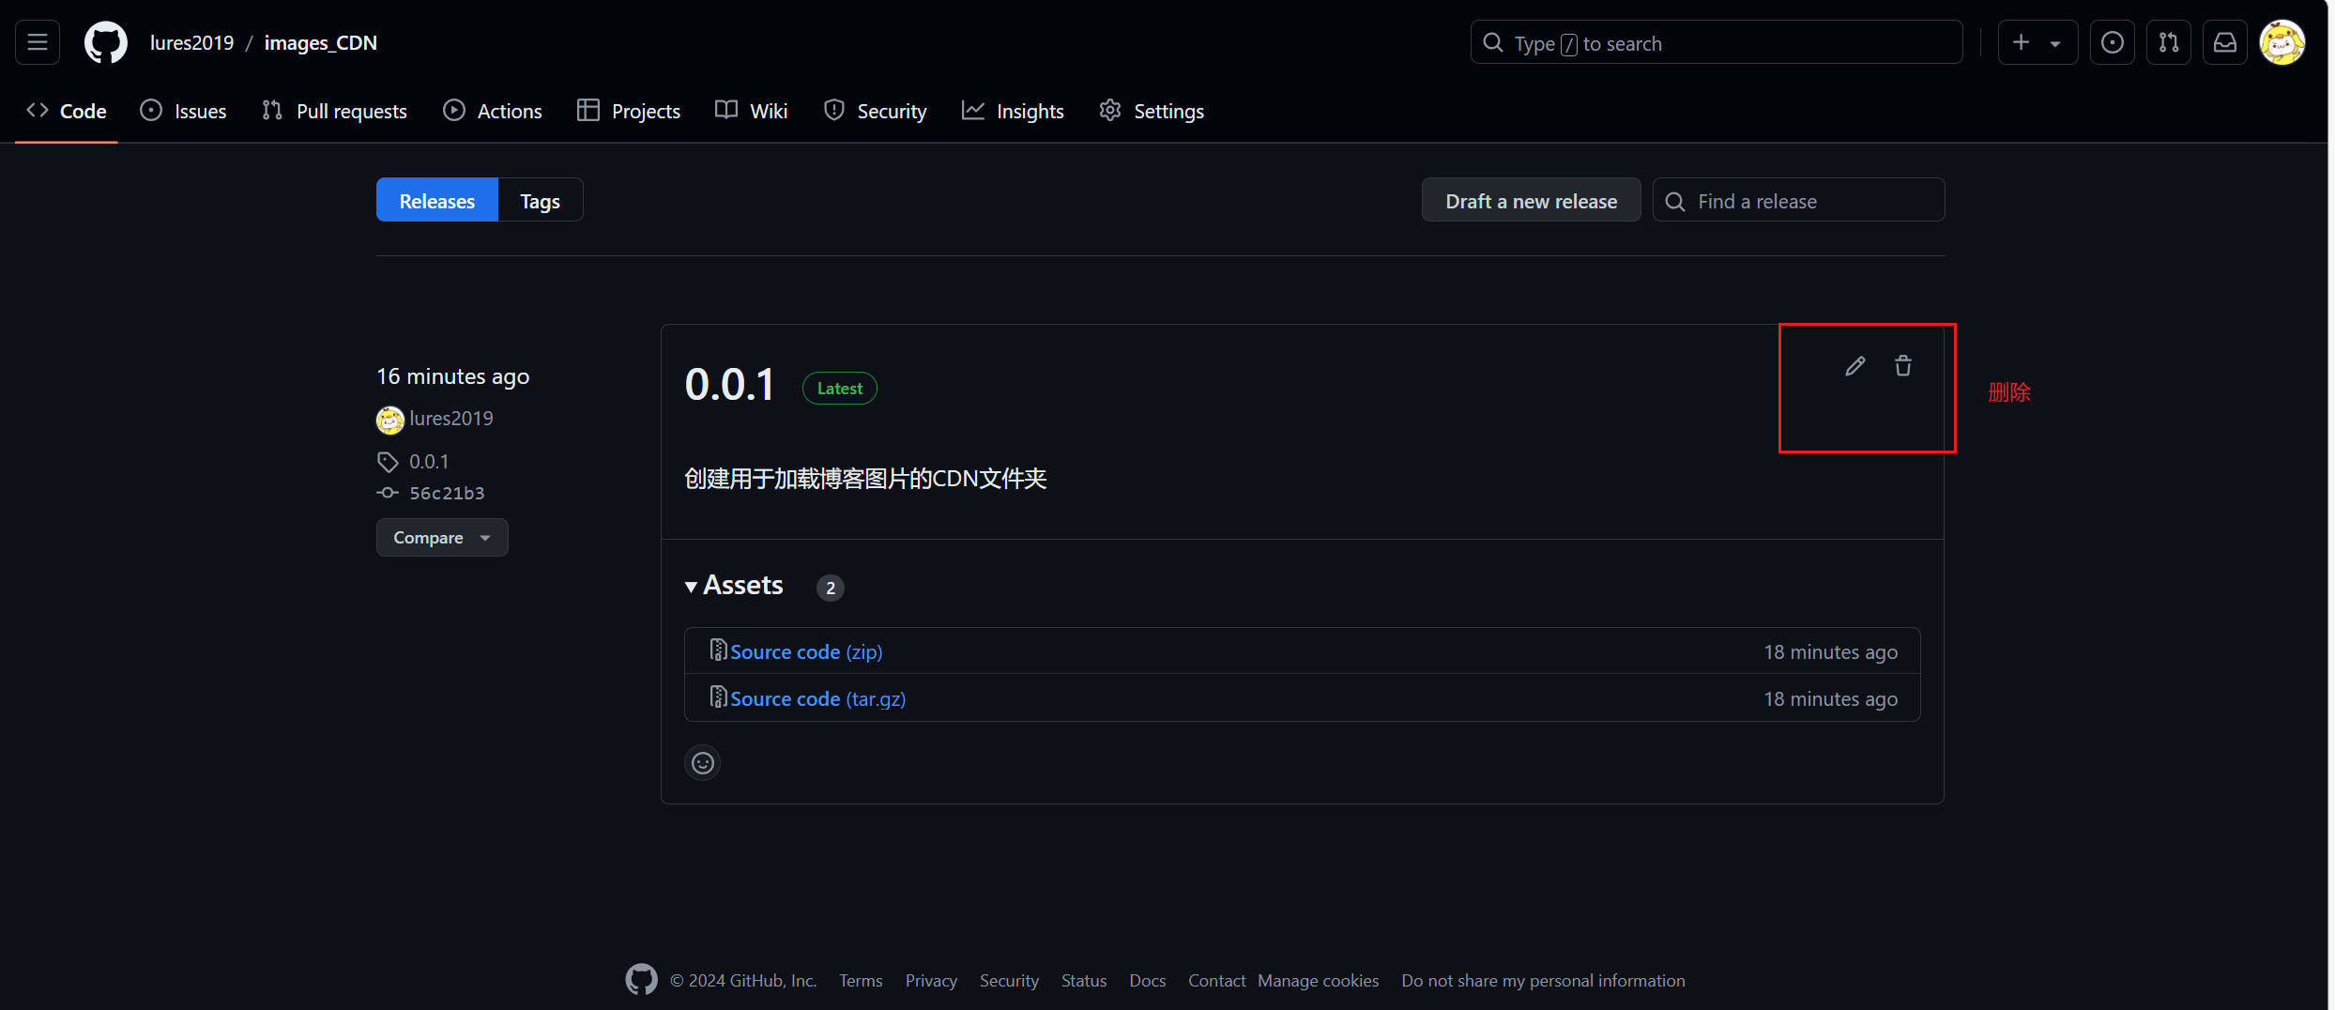Viewport: 2335px width, 1010px height.
Task: Download Source code (tar.gz)
Action: [818, 698]
